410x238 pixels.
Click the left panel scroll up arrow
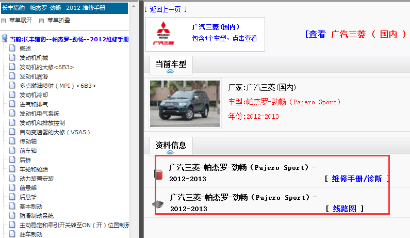click(134, 6)
